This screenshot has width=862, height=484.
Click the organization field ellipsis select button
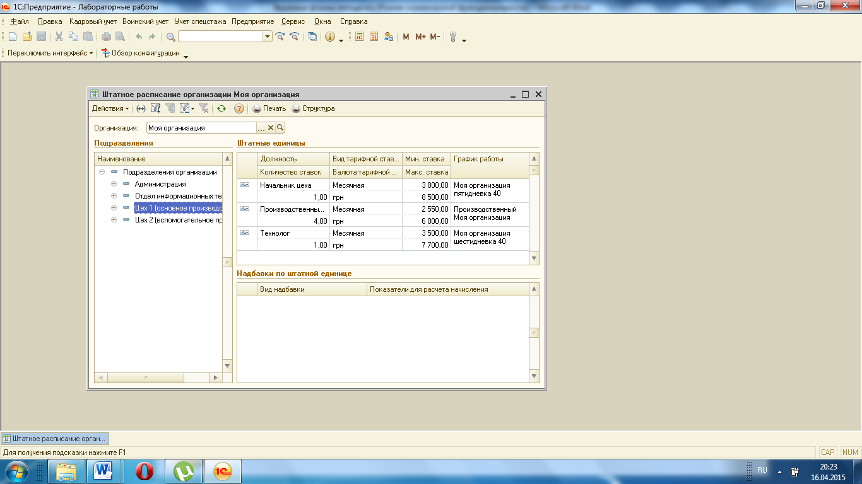coord(261,128)
